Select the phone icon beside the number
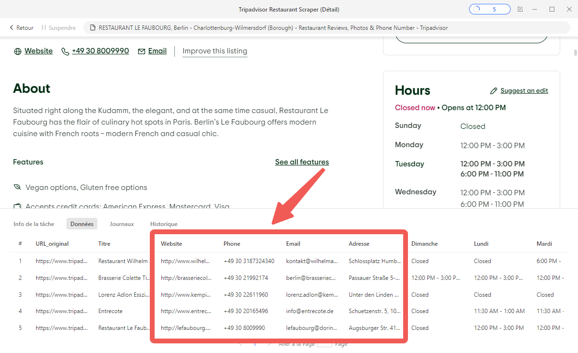This screenshot has height=353, width=578. click(x=66, y=50)
